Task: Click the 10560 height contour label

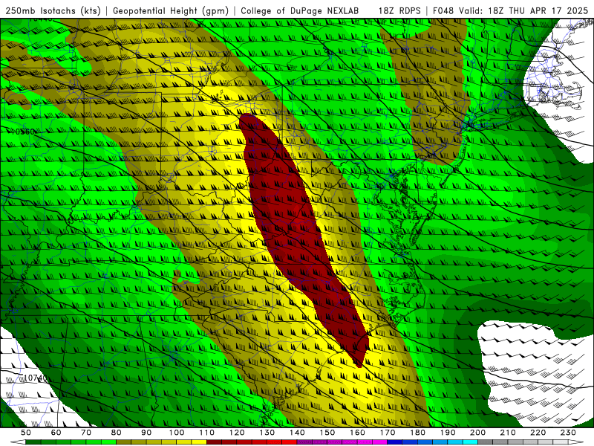Action: (x=23, y=132)
